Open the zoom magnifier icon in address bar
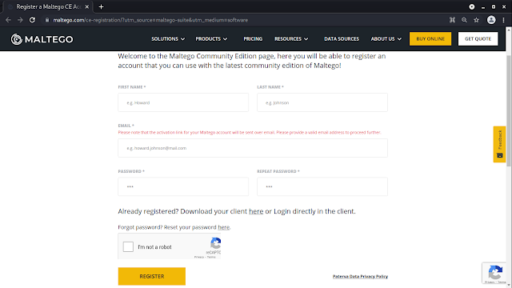Image resolution: width=512 pixels, height=288 pixels. [x=464, y=20]
